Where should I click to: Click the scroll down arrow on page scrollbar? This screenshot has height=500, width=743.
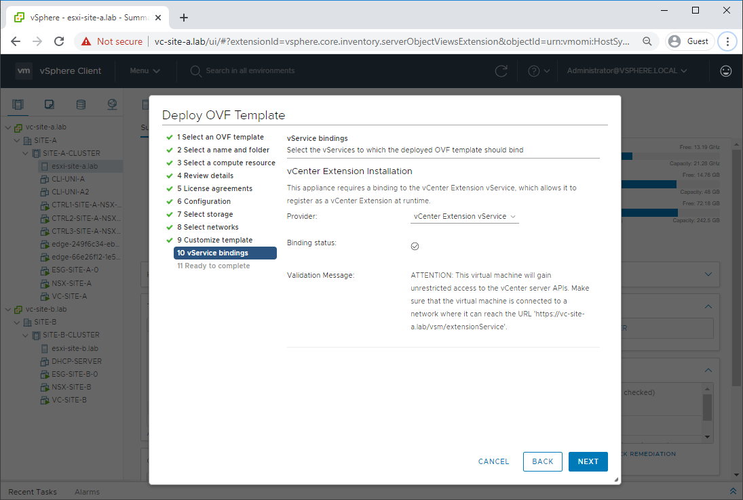pos(736,475)
